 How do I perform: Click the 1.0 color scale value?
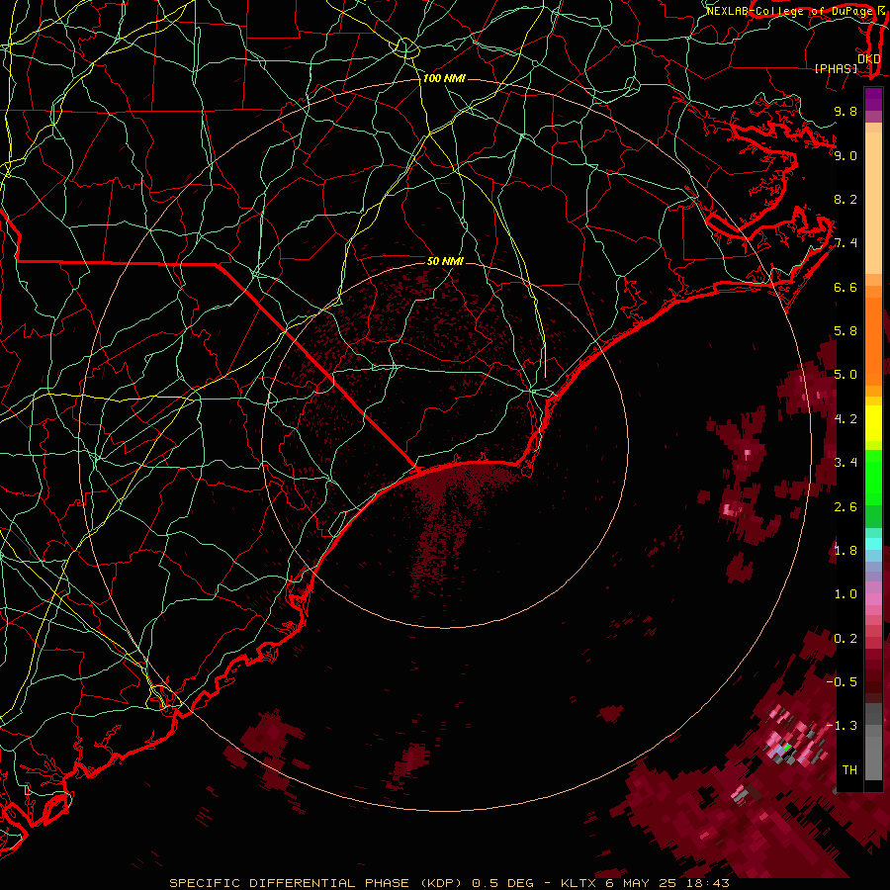[845, 594]
